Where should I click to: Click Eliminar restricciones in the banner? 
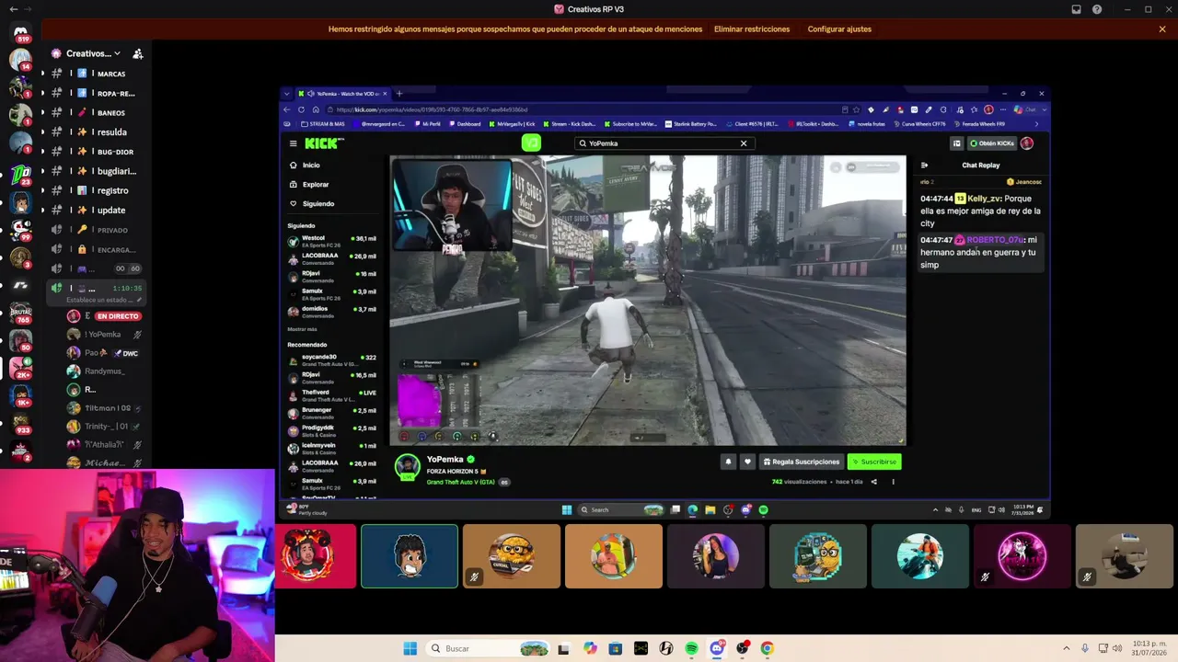tap(752, 29)
